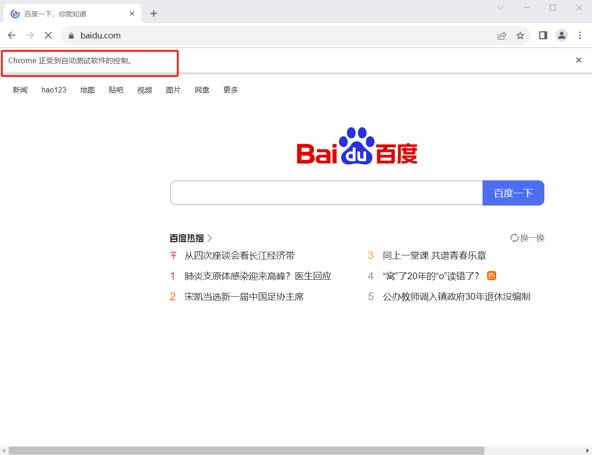Click the forward navigation arrow
The width and height of the screenshot is (592, 455).
pyautogui.click(x=30, y=35)
